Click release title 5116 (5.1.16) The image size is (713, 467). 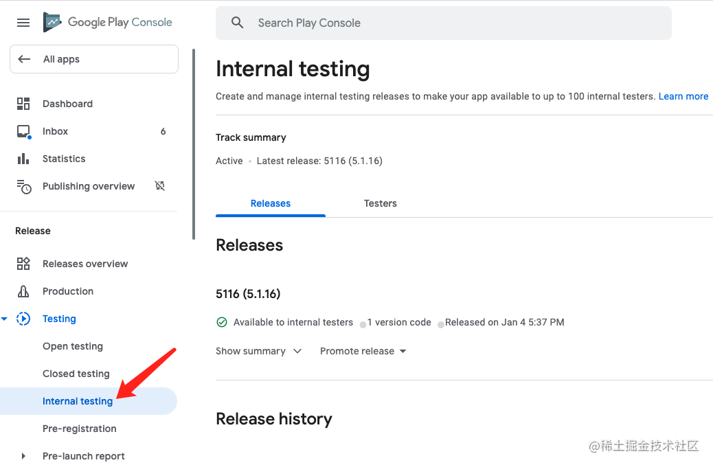tap(248, 294)
